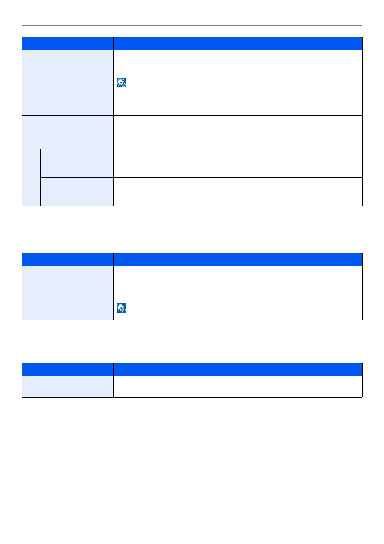The width and height of the screenshot is (384, 544).
Task: Click the tall light-blue cell beside the top note icon
Action: 68,72
